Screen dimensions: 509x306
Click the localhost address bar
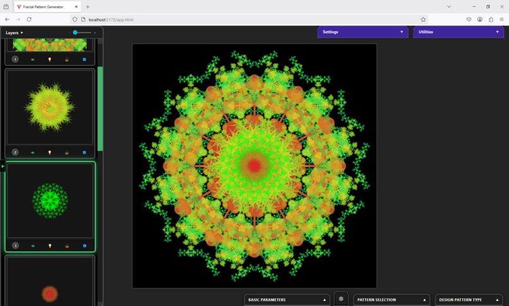tap(250, 20)
